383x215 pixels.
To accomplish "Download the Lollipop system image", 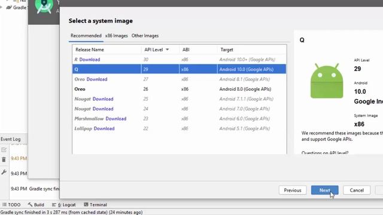I will tap(104, 128).
